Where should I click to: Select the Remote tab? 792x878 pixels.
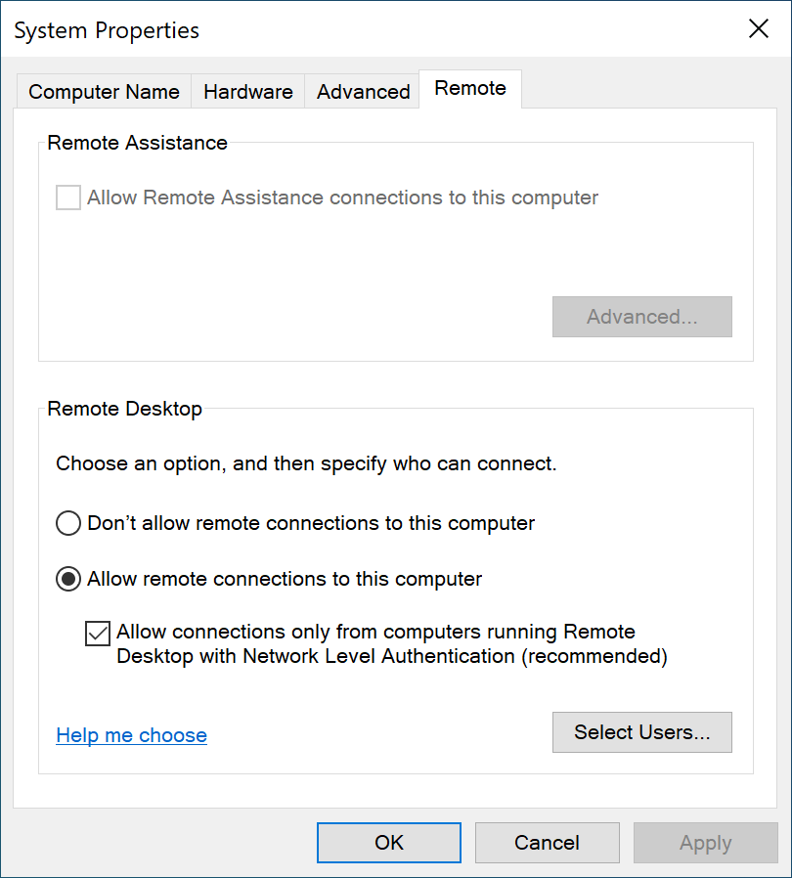[x=470, y=88]
